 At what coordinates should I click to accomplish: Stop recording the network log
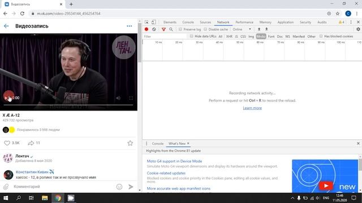(146, 29)
